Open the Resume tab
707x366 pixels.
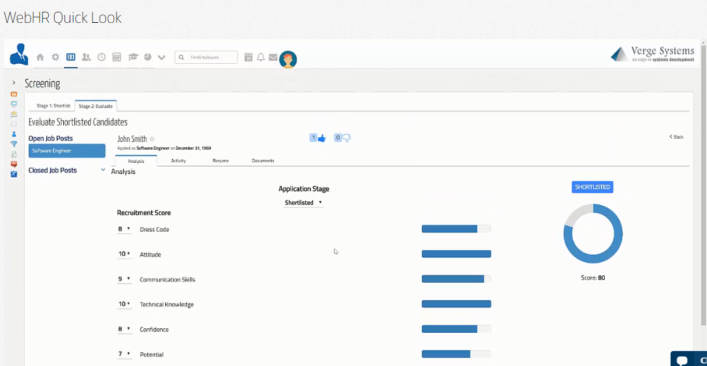(221, 160)
